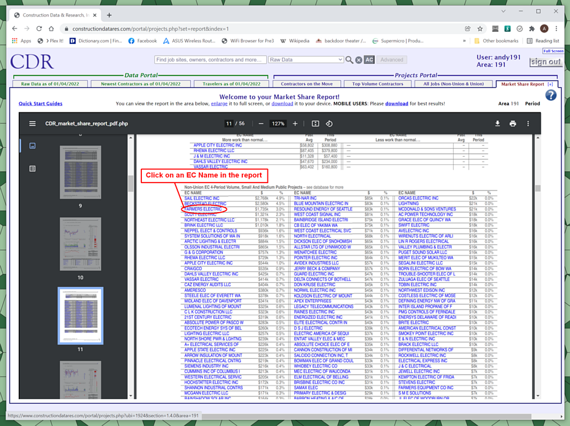
Task: Open Apps bookmarks shortcut
Action: 22,40
